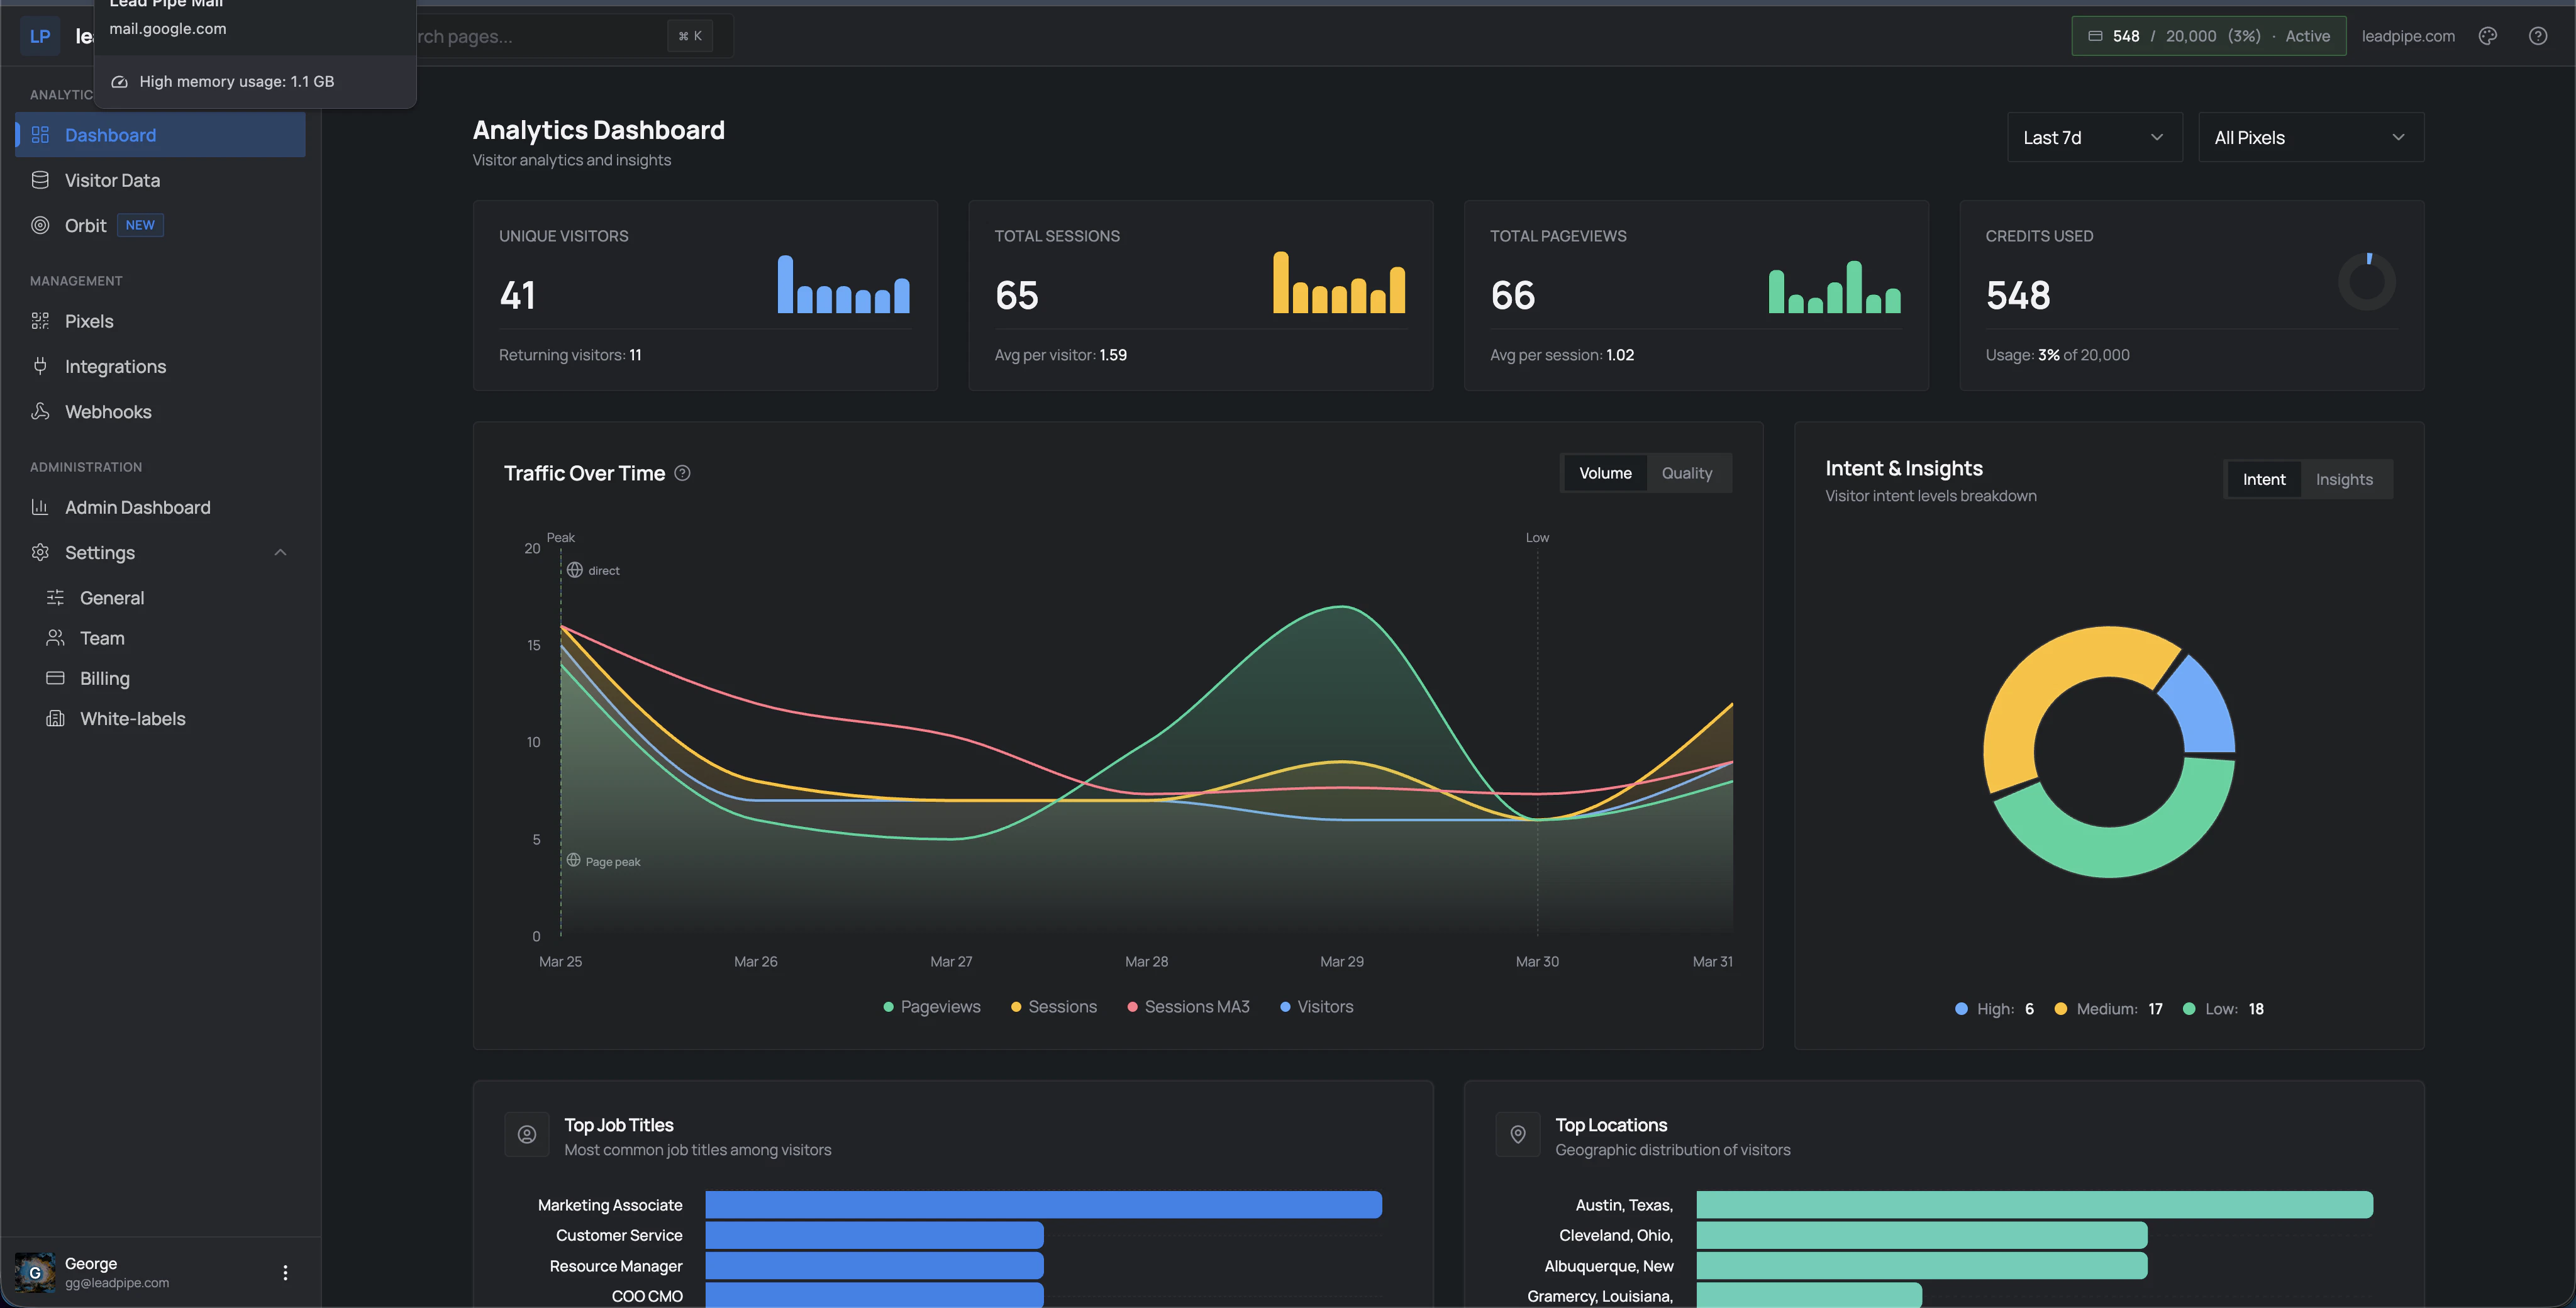
Task: Open the Last 7d date range dropdown
Action: pos(2094,137)
